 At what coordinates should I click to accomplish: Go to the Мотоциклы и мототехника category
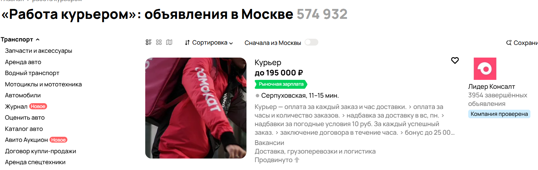click(43, 84)
